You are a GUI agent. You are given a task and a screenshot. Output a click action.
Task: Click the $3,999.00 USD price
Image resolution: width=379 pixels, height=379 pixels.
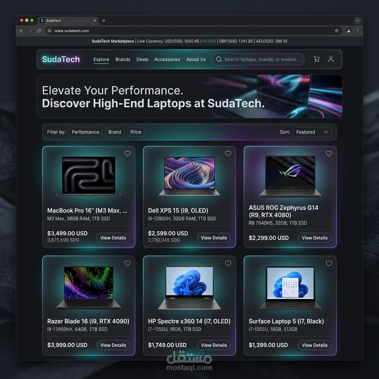tap(67, 345)
